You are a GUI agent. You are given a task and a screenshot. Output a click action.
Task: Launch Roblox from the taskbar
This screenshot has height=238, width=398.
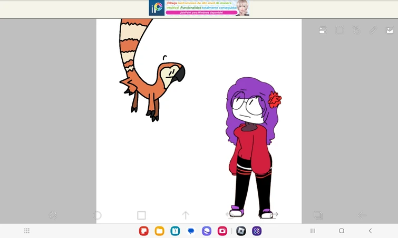click(x=241, y=231)
